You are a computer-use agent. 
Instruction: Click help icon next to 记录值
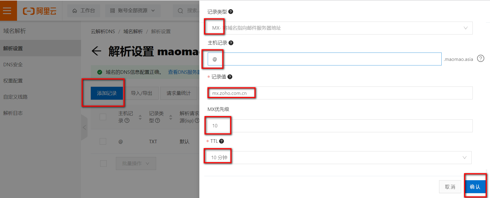230,77
